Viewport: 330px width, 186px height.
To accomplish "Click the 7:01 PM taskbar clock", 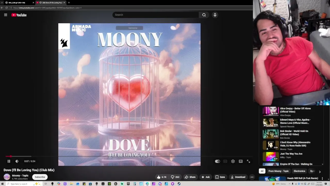I will pyautogui.click(x=319, y=184).
